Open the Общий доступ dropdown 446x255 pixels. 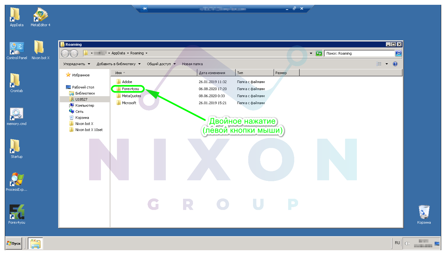[161, 64]
